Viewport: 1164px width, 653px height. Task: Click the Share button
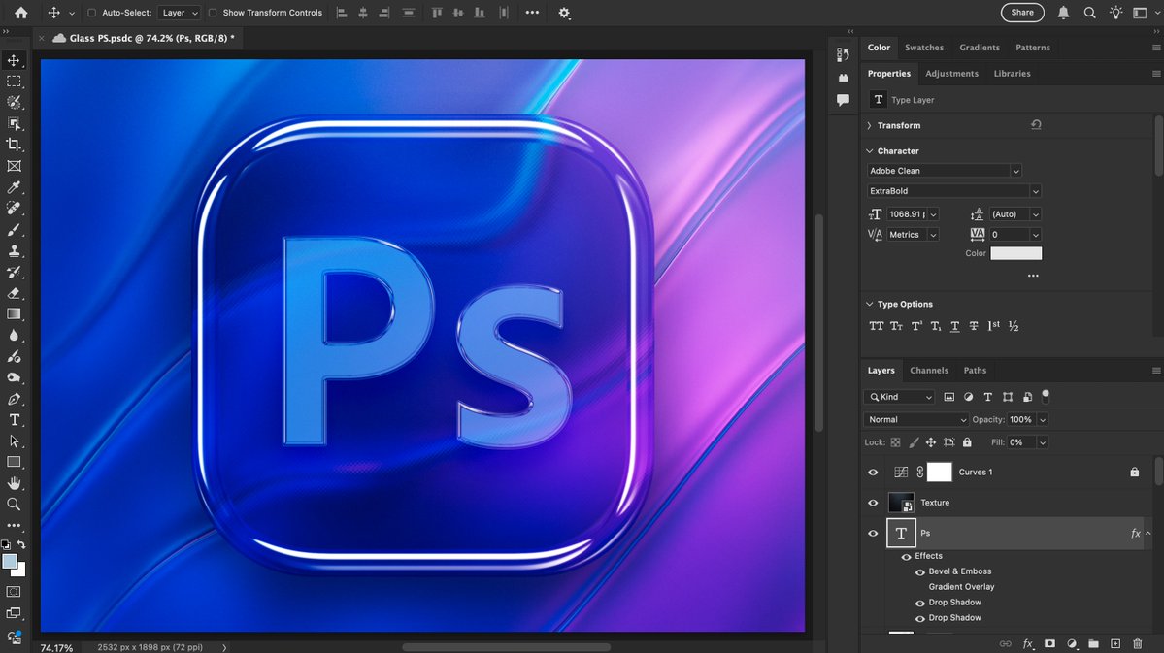tap(1022, 13)
